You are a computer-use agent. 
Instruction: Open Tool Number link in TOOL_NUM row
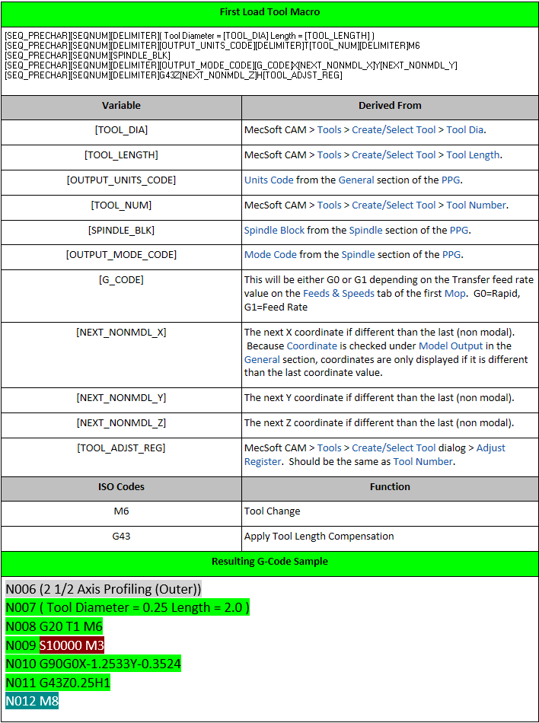point(477,205)
